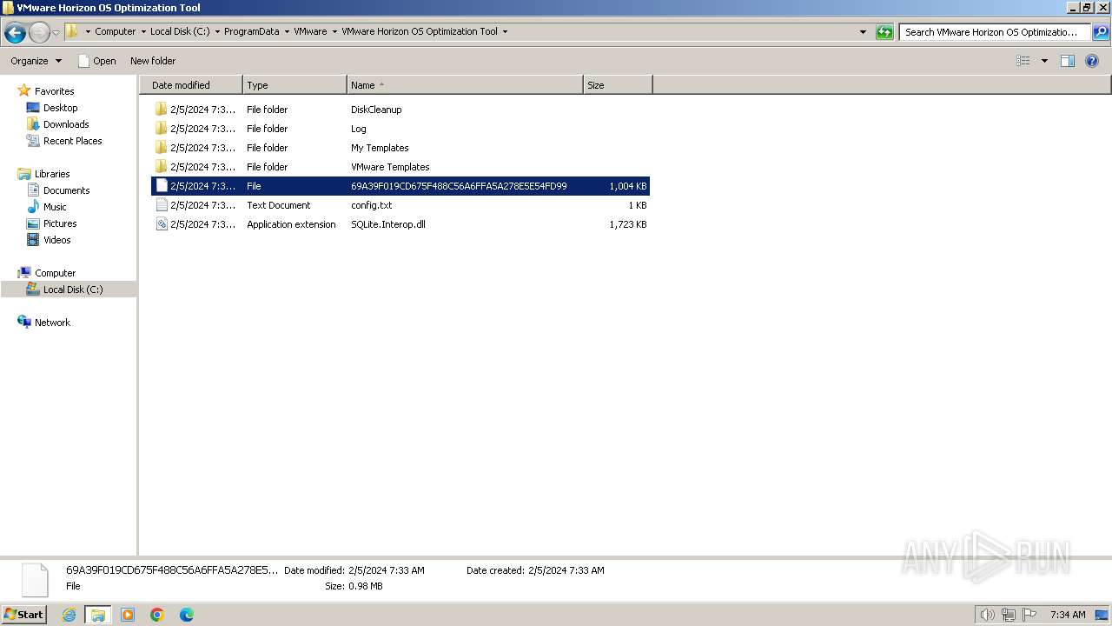Click the volume speaker tray icon
1112x626 pixels.
pyautogui.click(x=987, y=615)
